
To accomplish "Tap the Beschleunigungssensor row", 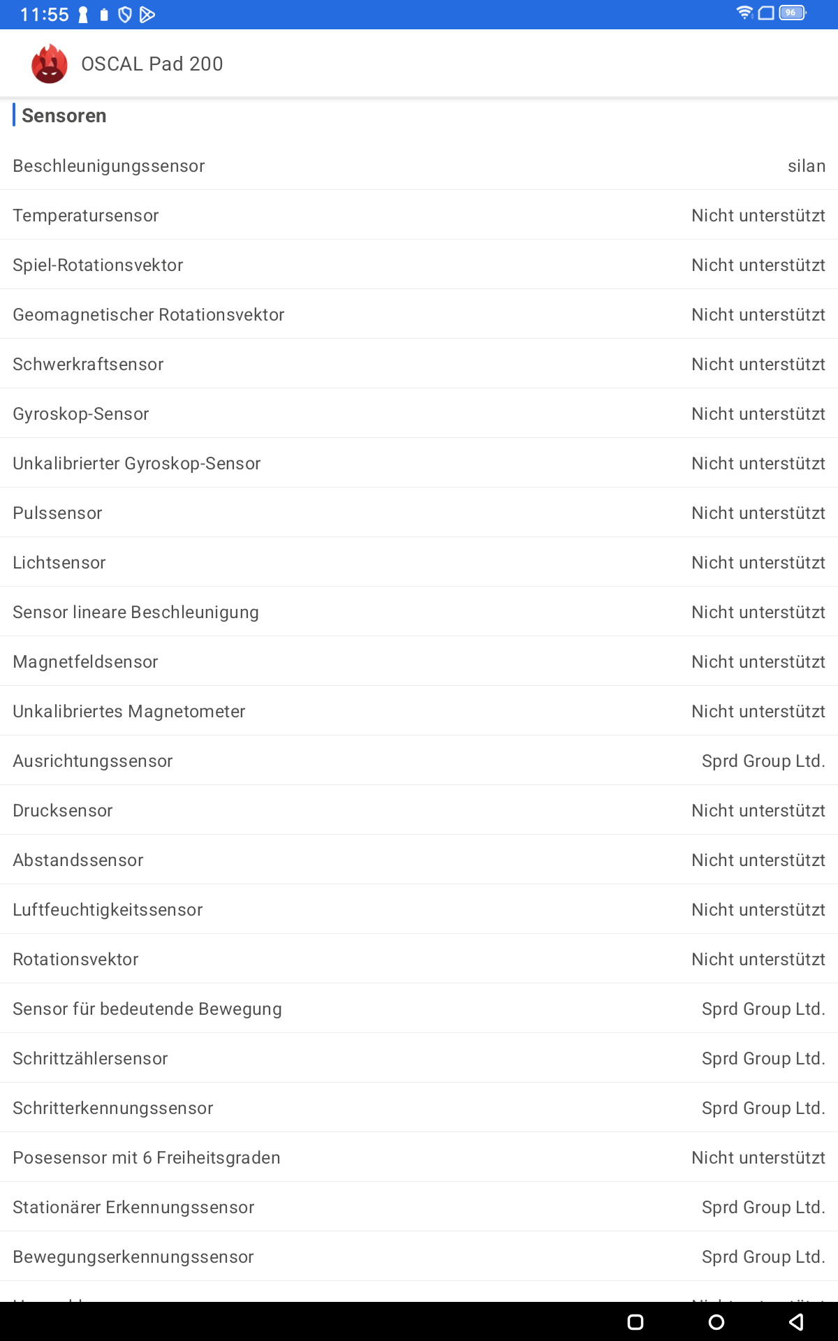I will [419, 166].
